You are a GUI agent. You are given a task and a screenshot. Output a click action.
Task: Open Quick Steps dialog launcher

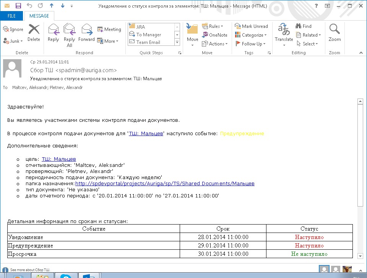180,53
